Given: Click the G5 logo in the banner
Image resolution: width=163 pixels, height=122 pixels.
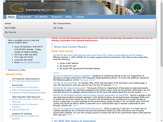Looking at the screenshot, I should click(x=19, y=7).
